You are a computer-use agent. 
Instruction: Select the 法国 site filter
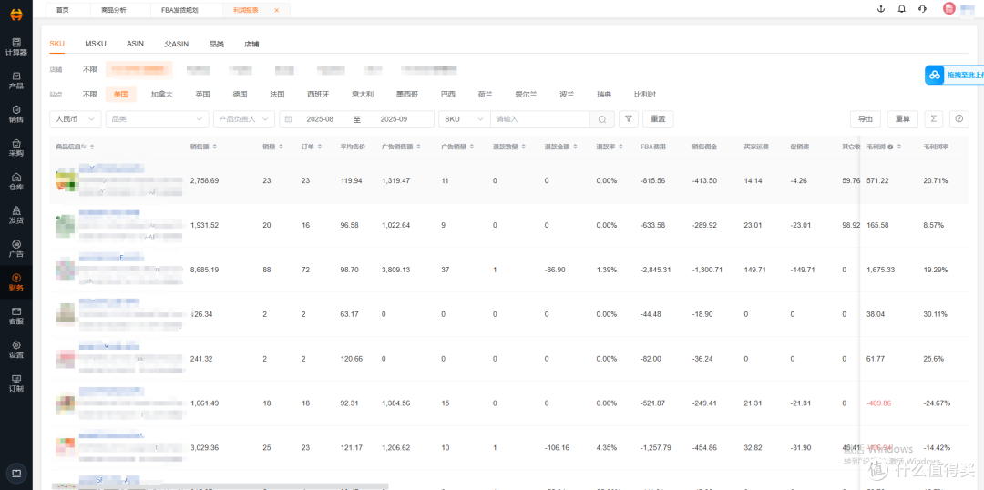pos(277,94)
